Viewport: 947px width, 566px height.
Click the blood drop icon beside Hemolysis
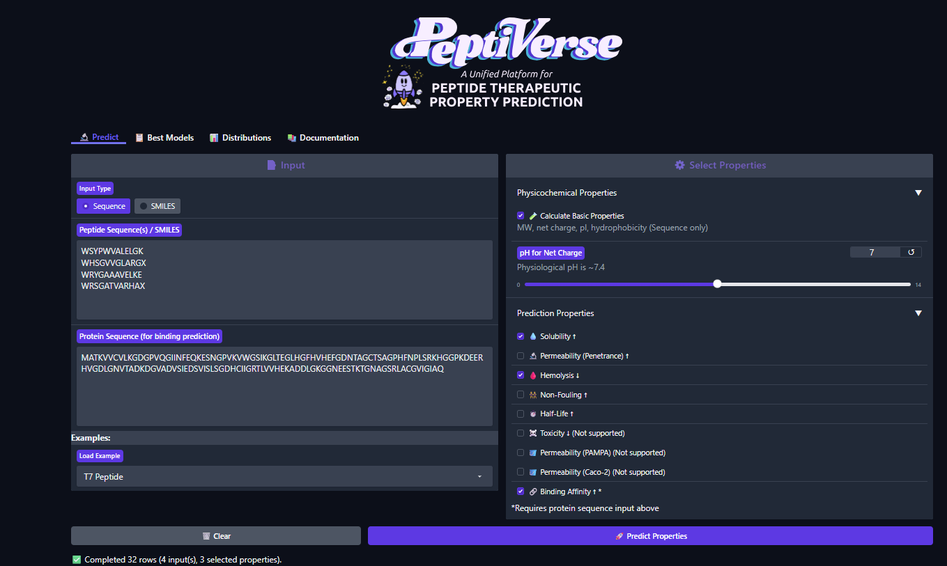533,375
